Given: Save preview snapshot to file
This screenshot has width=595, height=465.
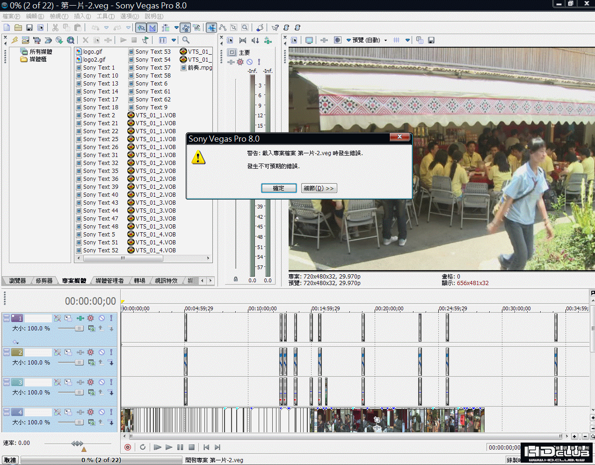Looking at the screenshot, I should (x=431, y=40).
